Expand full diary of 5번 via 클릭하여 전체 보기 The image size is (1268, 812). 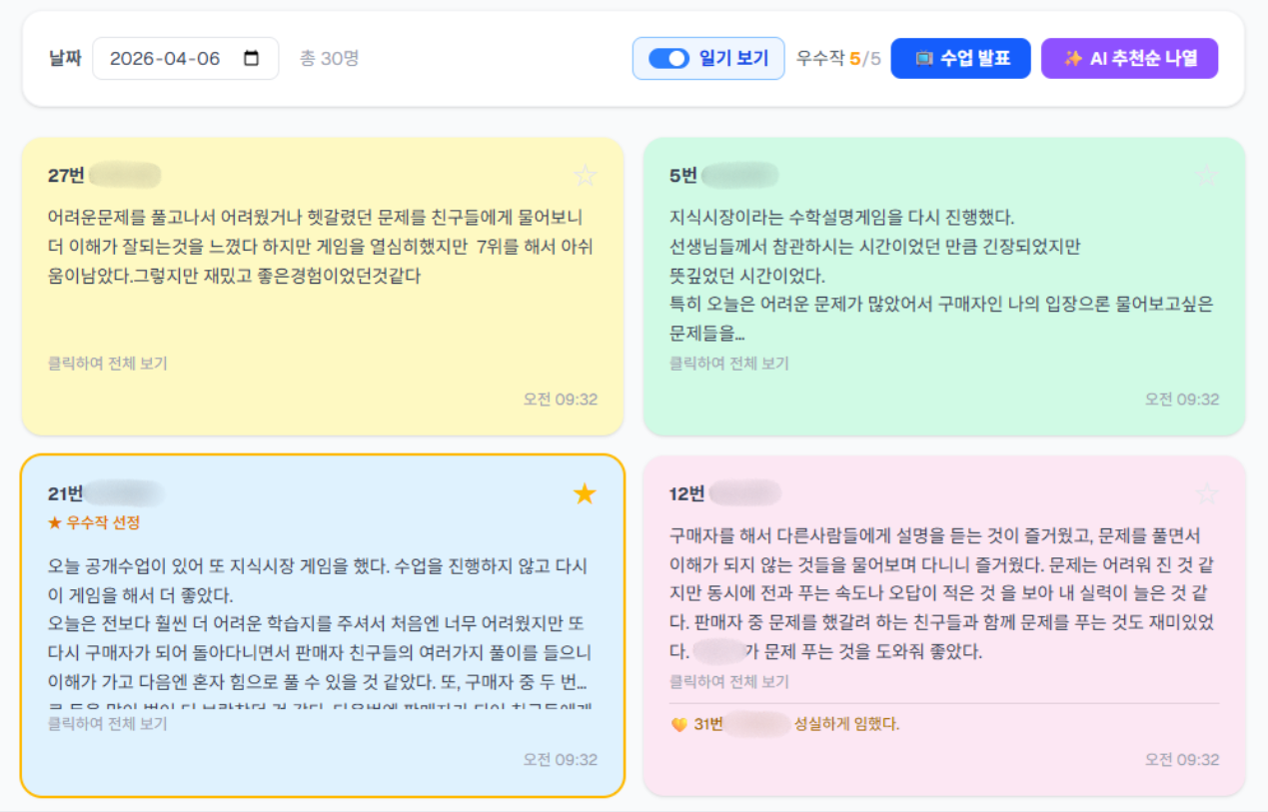(x=729, y=364)
